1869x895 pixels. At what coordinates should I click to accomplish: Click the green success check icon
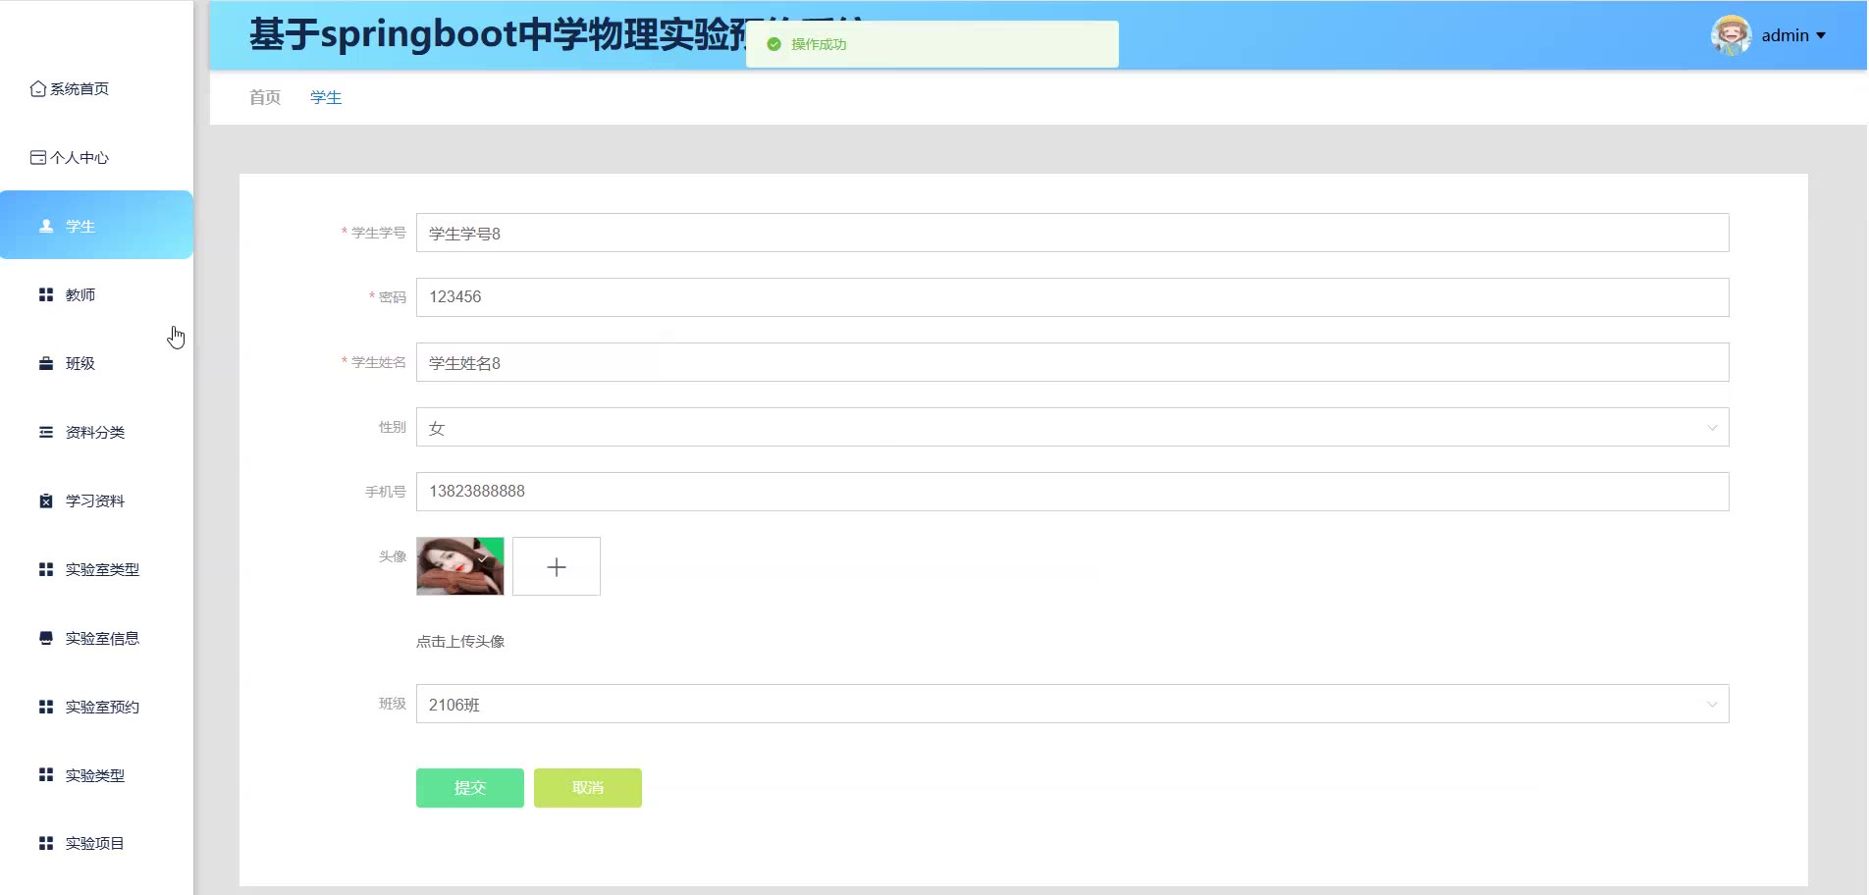774,44
